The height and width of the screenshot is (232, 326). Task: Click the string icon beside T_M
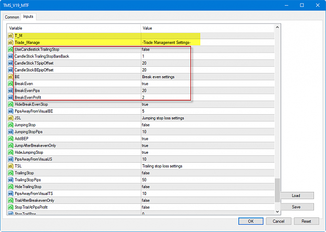10,36
